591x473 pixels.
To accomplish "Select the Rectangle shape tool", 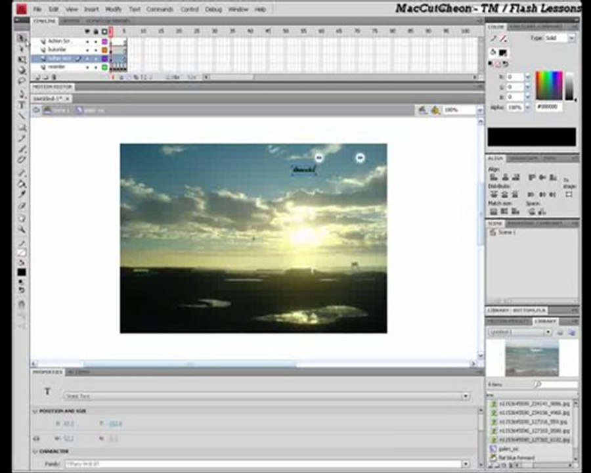I will (22, 127).
